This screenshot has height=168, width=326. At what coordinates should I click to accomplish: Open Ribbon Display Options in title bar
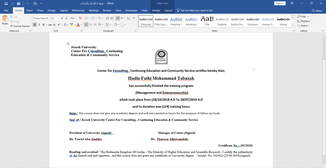(292, 3)
